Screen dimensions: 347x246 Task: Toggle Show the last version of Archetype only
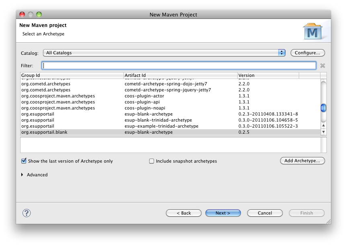click(x=24, y=161)
